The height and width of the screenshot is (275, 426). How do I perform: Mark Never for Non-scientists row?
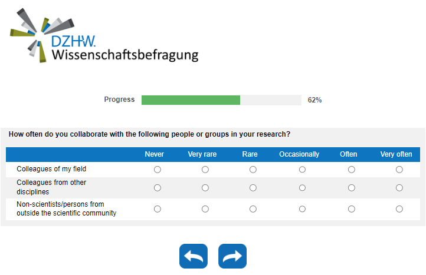[158, 209]
